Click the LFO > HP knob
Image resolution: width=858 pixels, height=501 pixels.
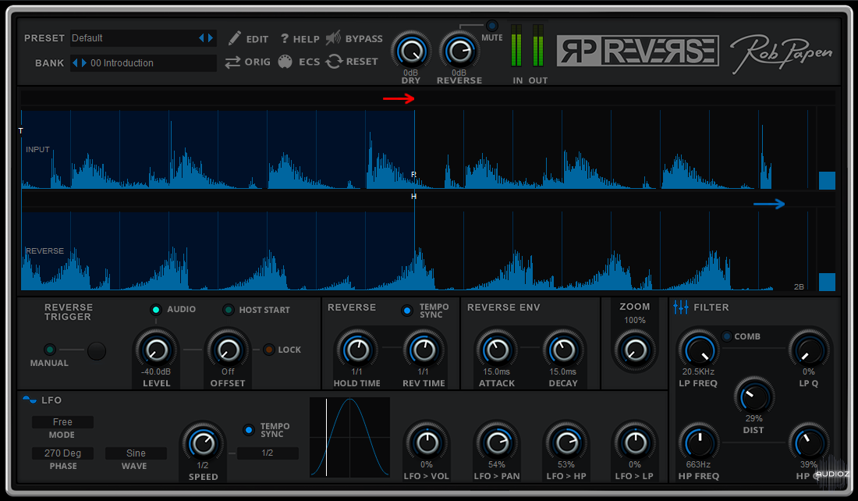coord(565,442)
